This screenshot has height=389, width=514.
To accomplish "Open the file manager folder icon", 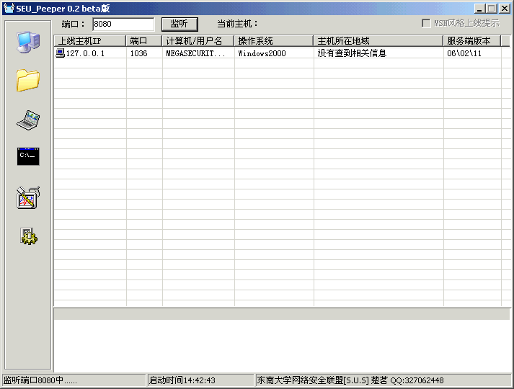I will coord(28,80).
